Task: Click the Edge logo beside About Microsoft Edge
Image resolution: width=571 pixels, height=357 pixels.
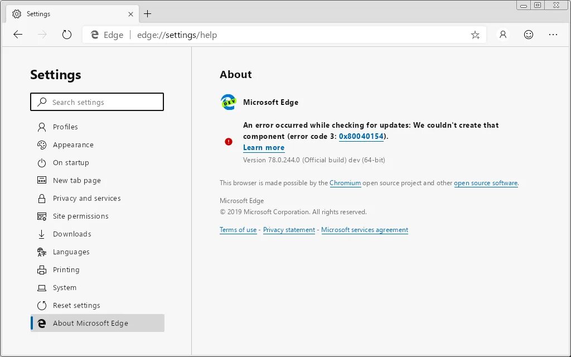Action: (42, 324)
